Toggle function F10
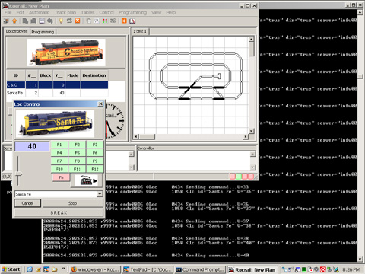This screenshot has width=365, height=274. pyautogui.click(x=59, y=169)
